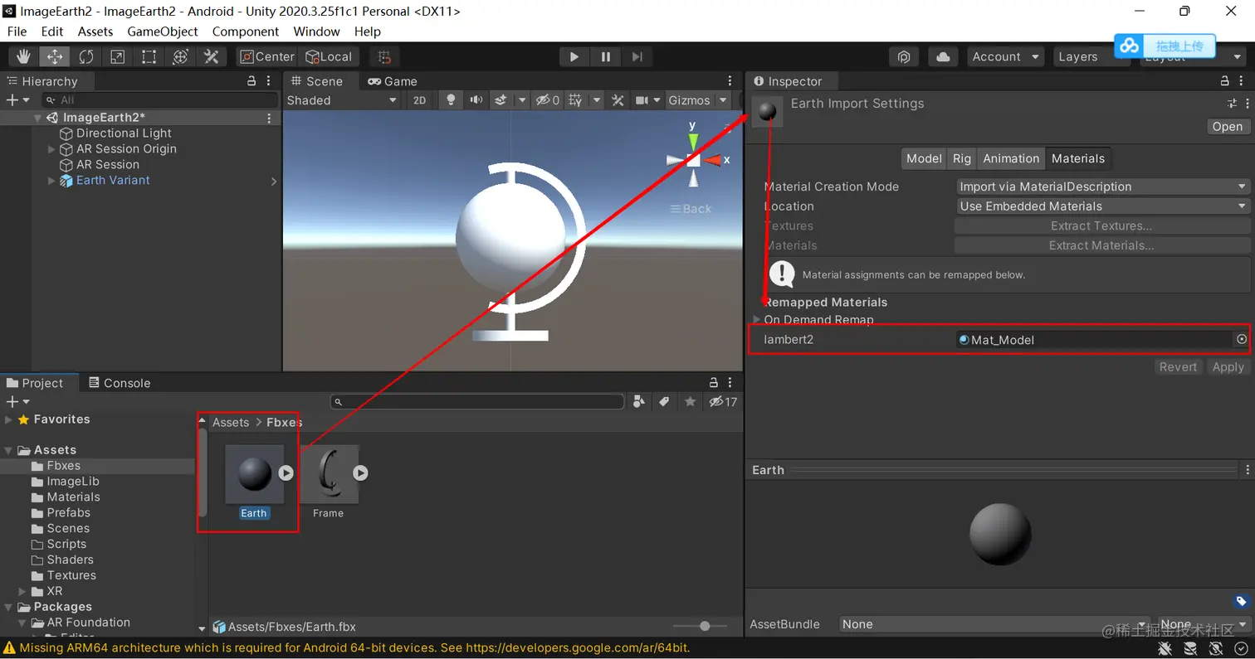
Task: Expand the Earth Variant prefab
Action: pyautogui.click(x=51, y=181)
